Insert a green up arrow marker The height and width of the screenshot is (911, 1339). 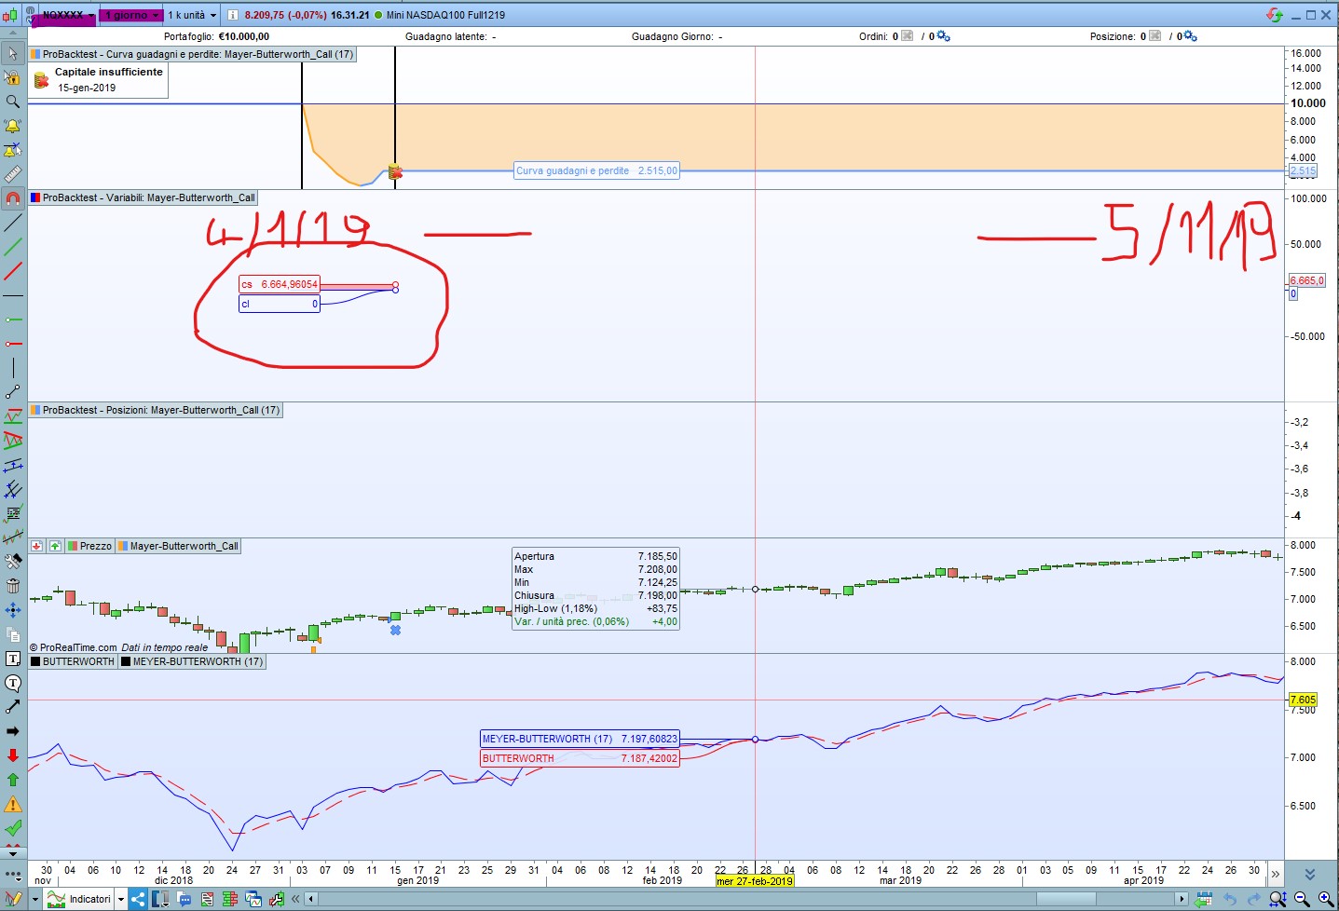coord(13,780)
